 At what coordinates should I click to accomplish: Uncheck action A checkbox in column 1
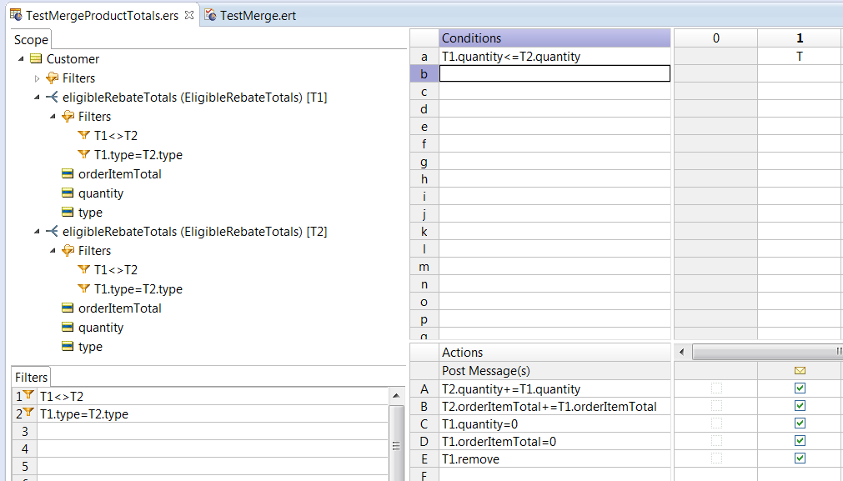coord(800,388)
